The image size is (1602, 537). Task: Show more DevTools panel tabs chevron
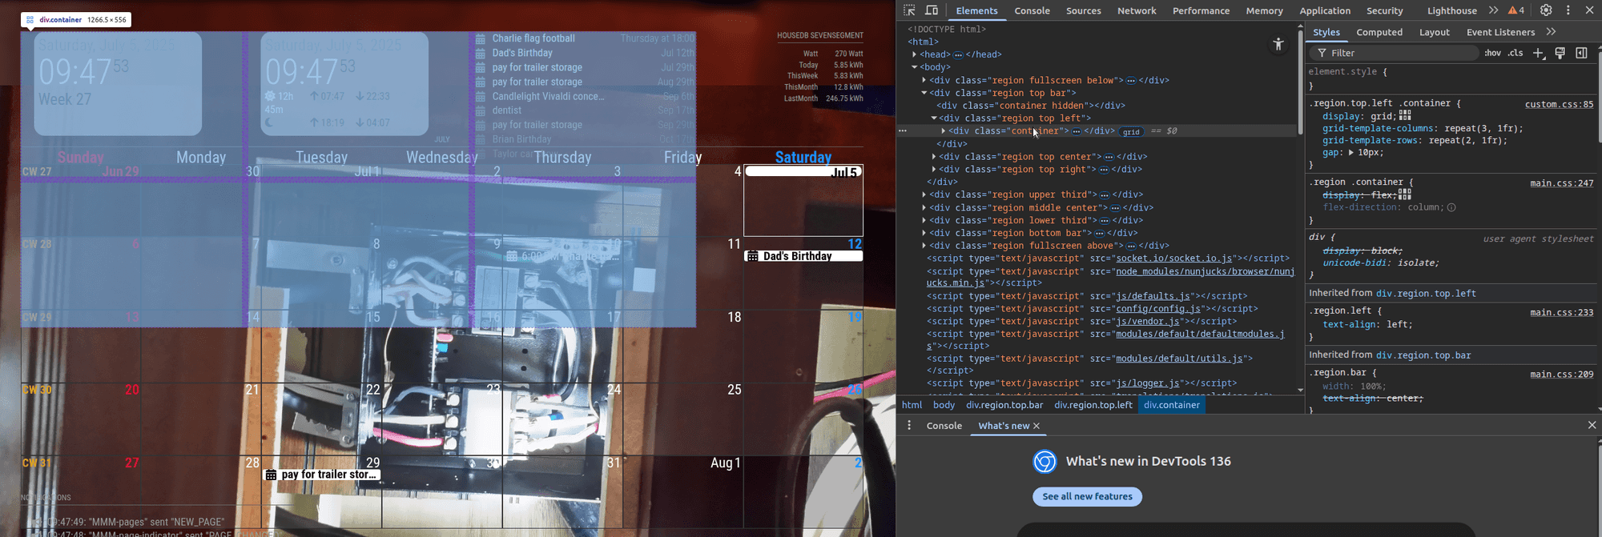(x=1493, y=10)
